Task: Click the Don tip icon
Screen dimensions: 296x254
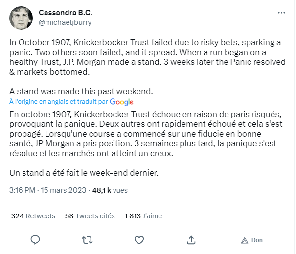Action: 251,240
